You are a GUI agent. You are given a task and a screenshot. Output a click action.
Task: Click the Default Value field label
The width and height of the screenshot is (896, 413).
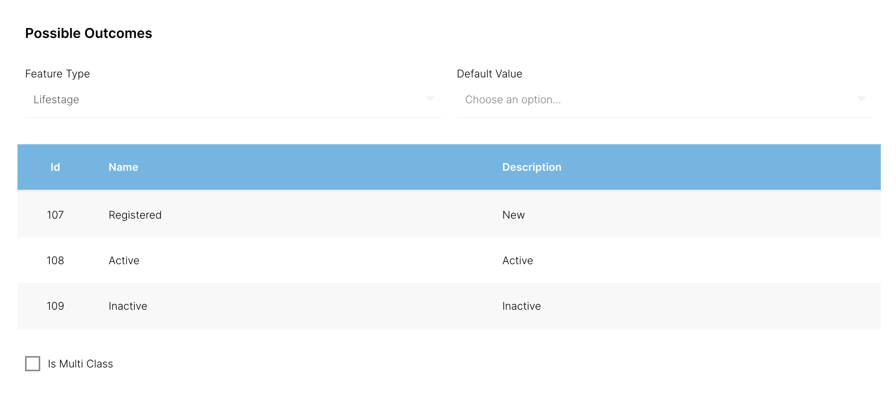pos(489,74)
